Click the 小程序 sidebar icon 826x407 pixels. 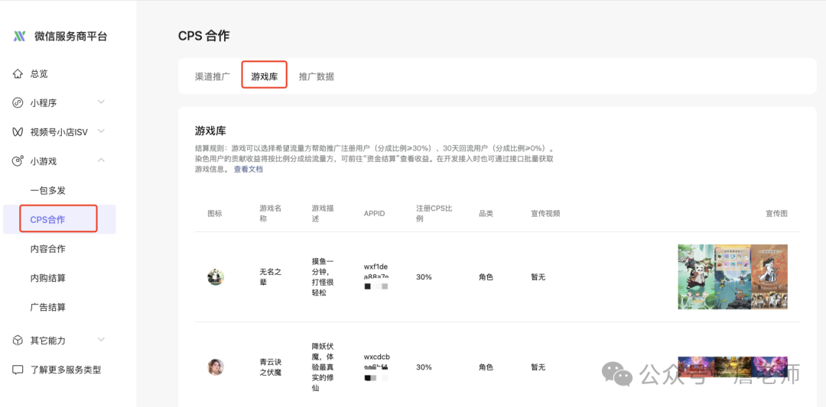(18, 103)
